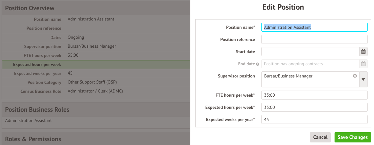
Task: Open the Start date calendar picker
Action: [363, 52]
